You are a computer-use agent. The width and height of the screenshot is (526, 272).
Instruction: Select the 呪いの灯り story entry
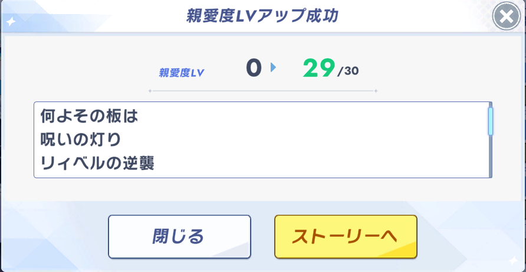pyautogui.click(x=80, y=140)
